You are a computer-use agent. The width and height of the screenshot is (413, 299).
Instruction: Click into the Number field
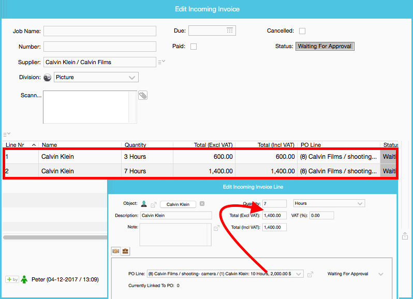click(x=100, y=47)
